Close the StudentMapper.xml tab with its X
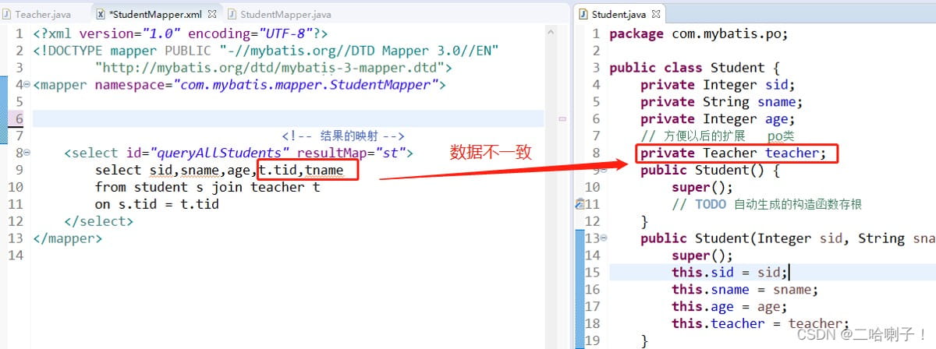 point(212,14)
